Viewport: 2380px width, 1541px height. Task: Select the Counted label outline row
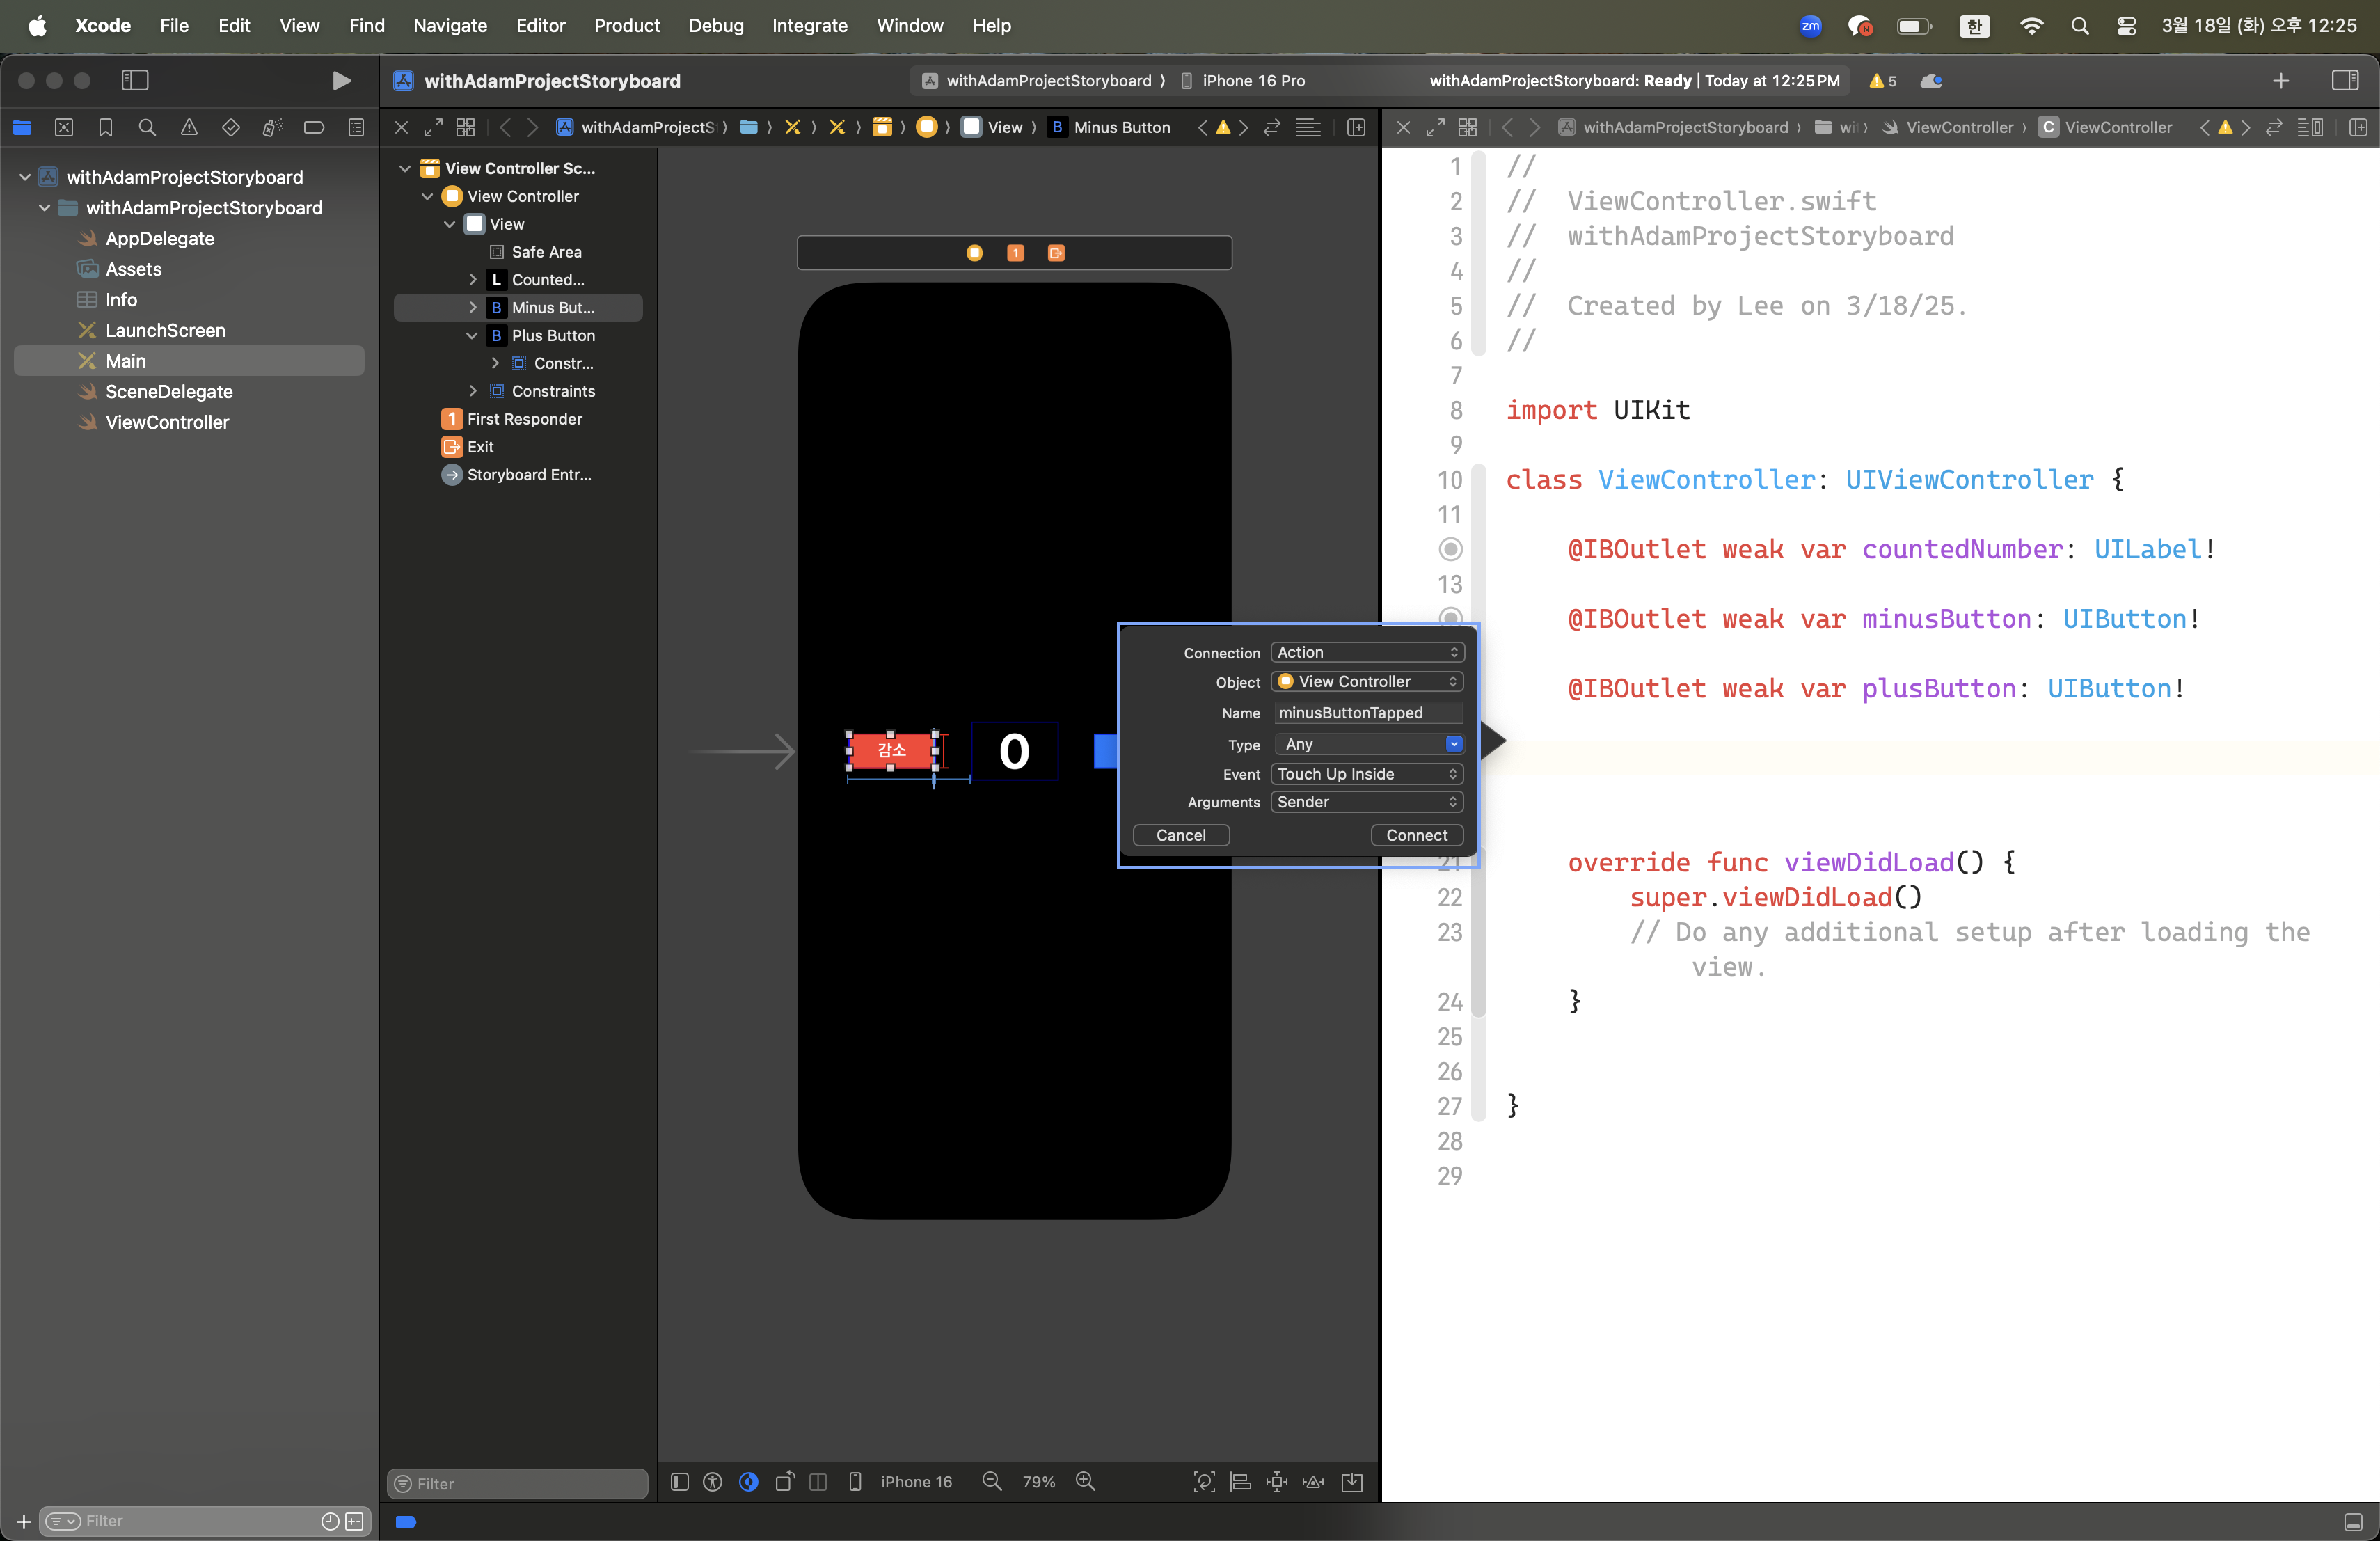tap(518, 280)
